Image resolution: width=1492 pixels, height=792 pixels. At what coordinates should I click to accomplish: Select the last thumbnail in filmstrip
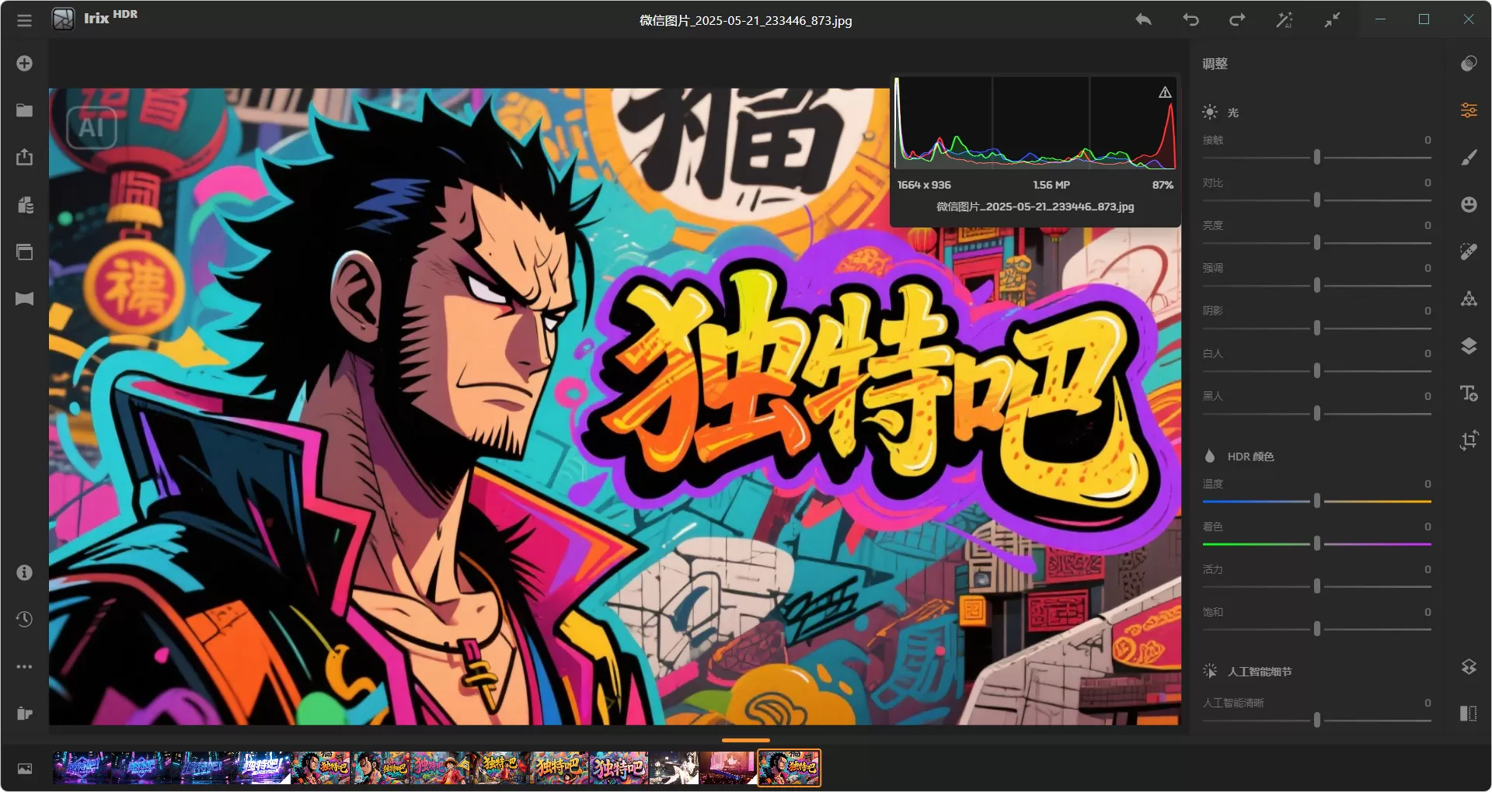tap(789, 769)
